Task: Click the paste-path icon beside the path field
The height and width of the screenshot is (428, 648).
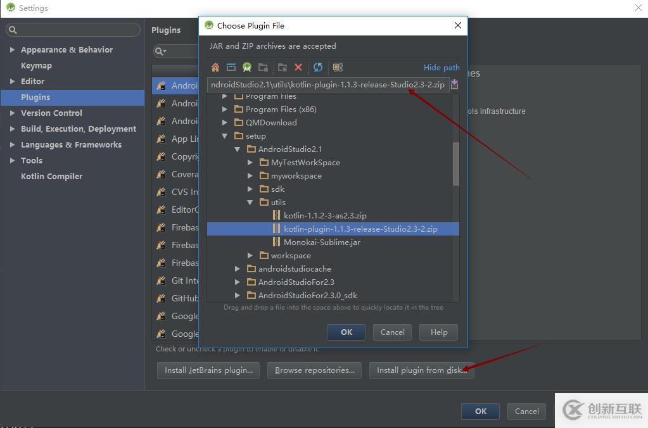Action: (454, 84)
